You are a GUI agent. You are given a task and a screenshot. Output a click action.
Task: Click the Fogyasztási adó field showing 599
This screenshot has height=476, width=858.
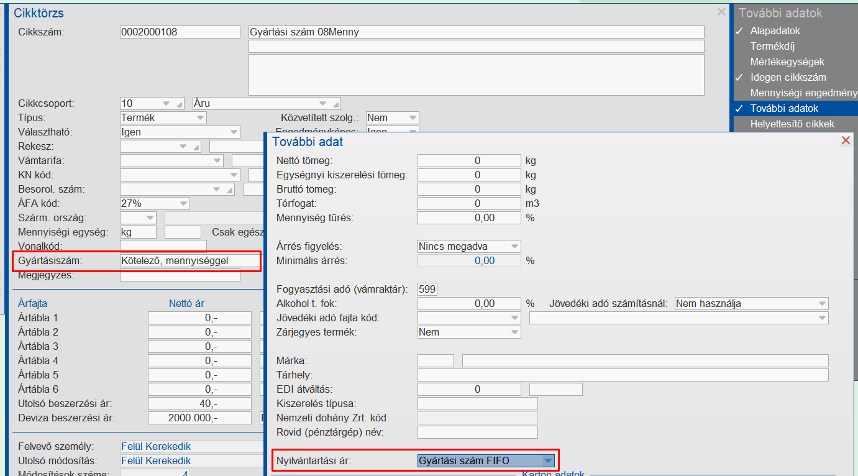427,290
